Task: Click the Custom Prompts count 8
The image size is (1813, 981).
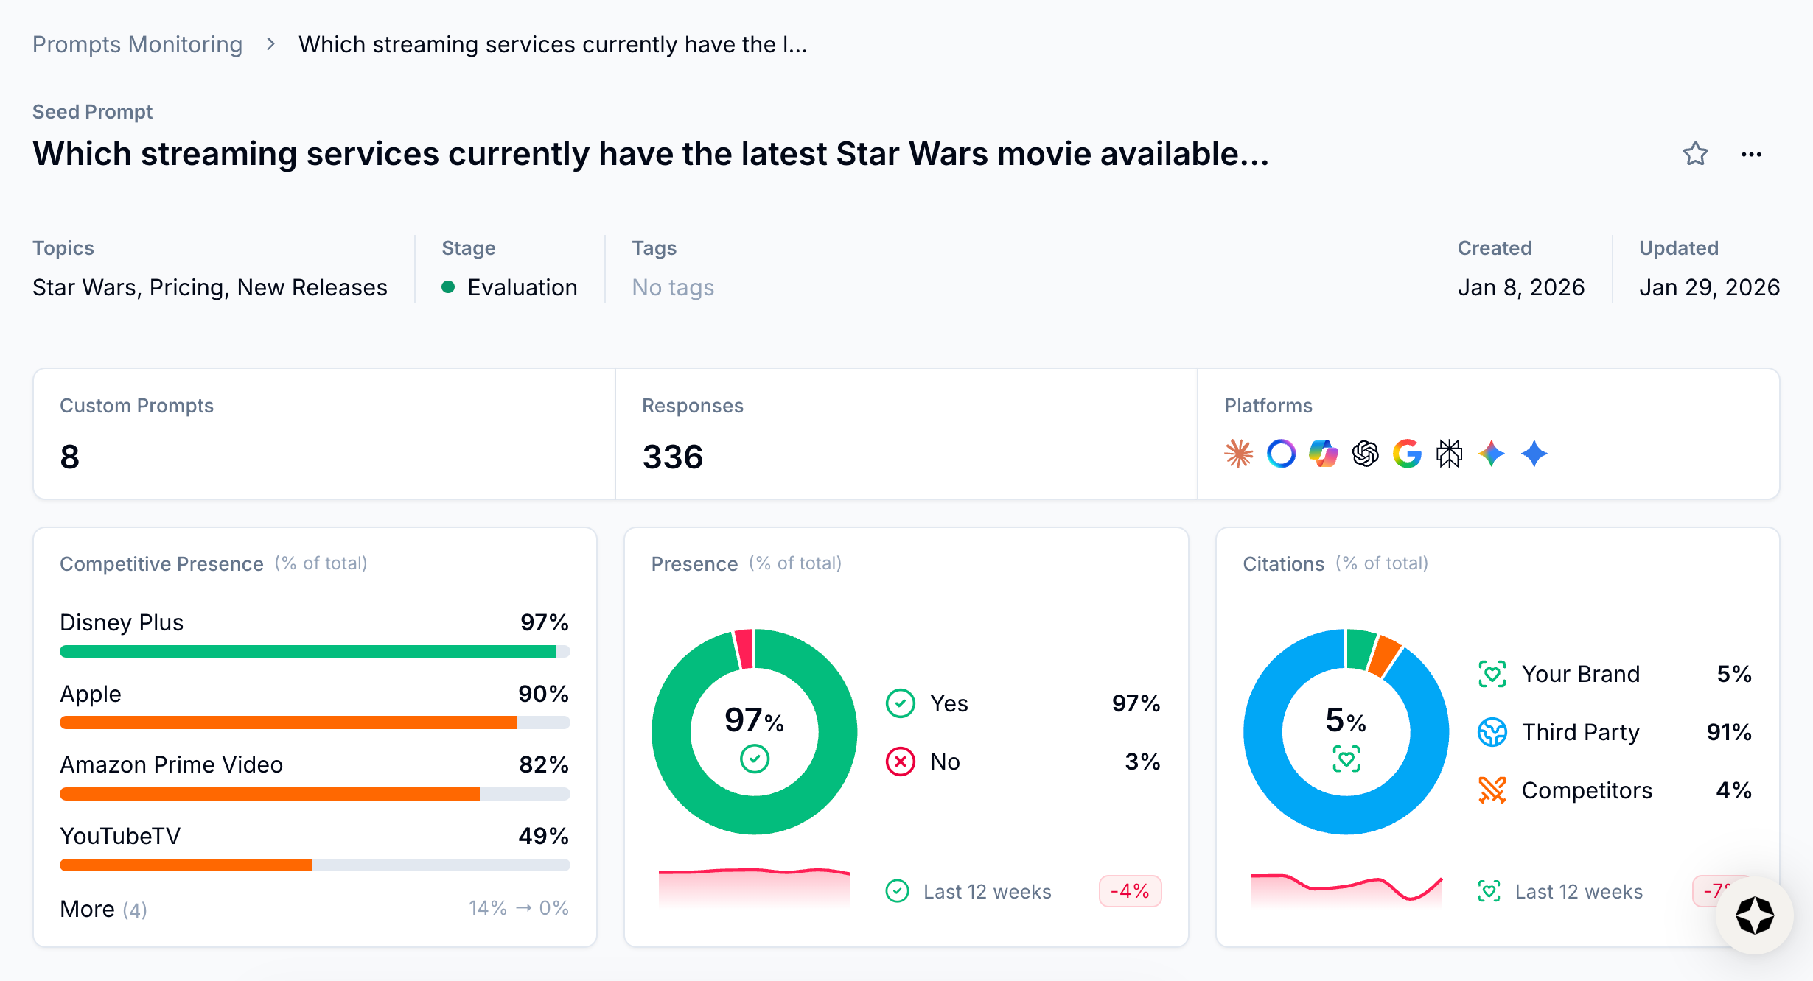Action: pos(70,457)
